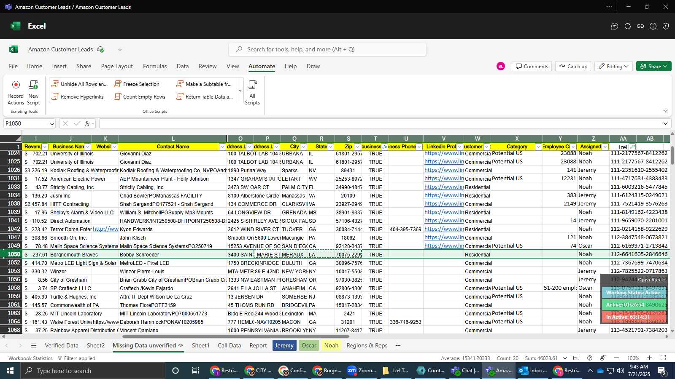The height and width of the screenshot is (379, 675).
Task: Open the Page Layout ribbon tab
Action: 117,66
